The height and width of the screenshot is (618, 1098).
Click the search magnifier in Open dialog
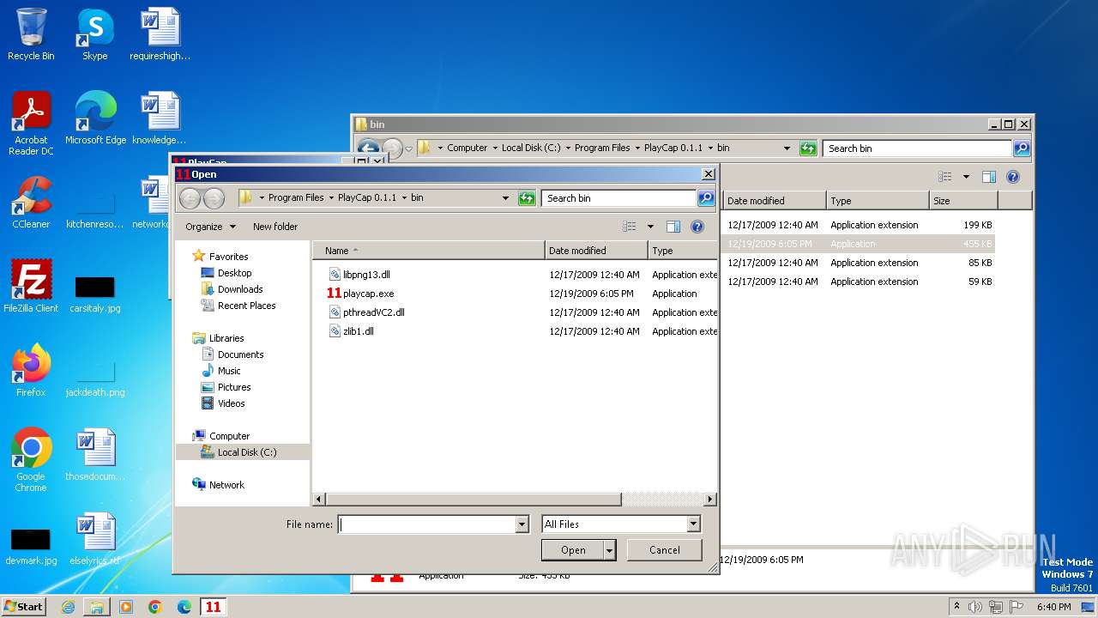(x=705, y=198)
